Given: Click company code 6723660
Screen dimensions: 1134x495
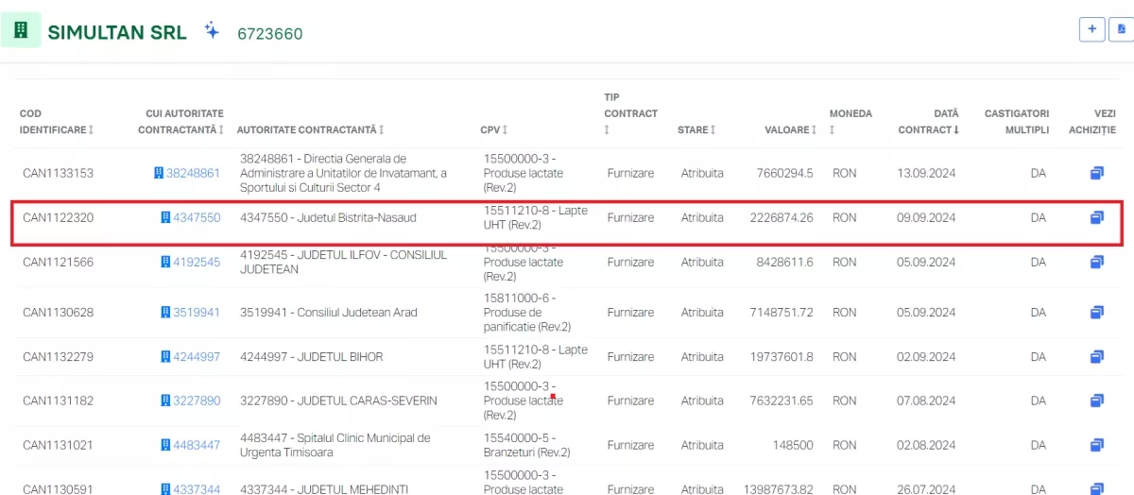Looking at the screenshot, I should click(x=269, y=34).
